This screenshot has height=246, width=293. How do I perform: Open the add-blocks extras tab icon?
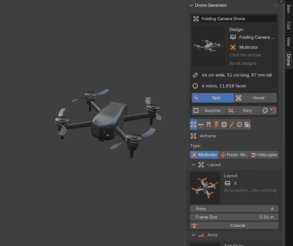[x=247, y=124]
